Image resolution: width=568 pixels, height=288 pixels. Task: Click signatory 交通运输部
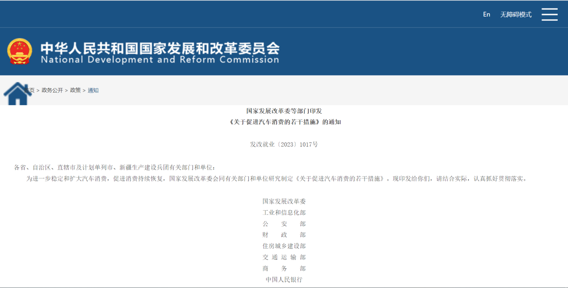[x=284, y=257]
